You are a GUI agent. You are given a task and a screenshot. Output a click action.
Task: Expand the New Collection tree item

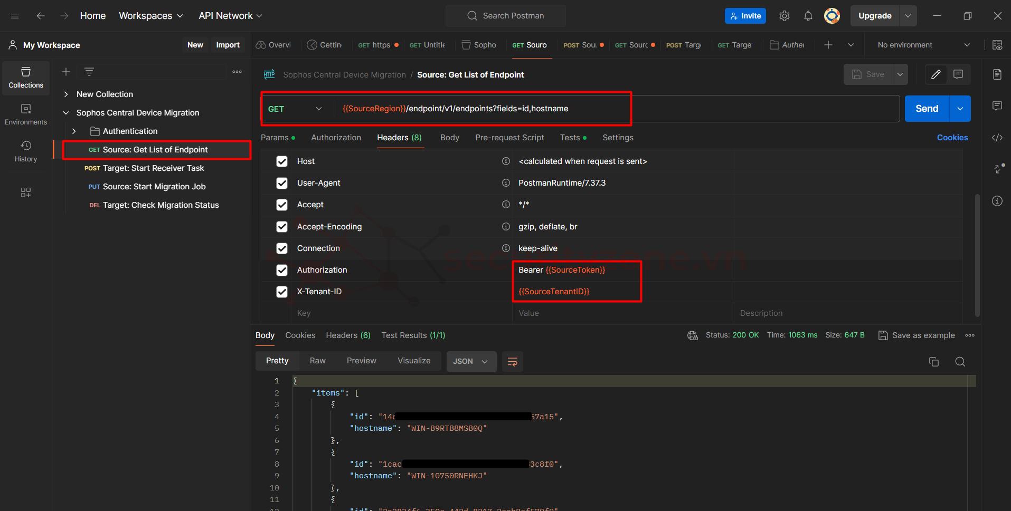coord(66,94)
